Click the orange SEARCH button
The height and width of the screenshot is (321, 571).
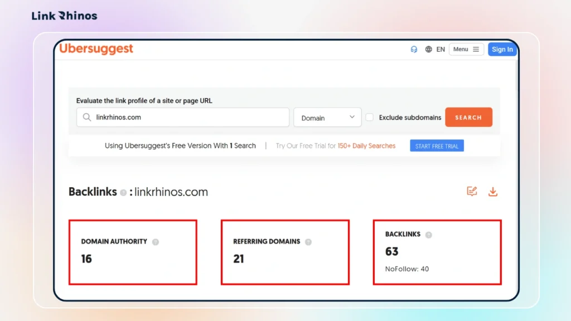[468, 117]
